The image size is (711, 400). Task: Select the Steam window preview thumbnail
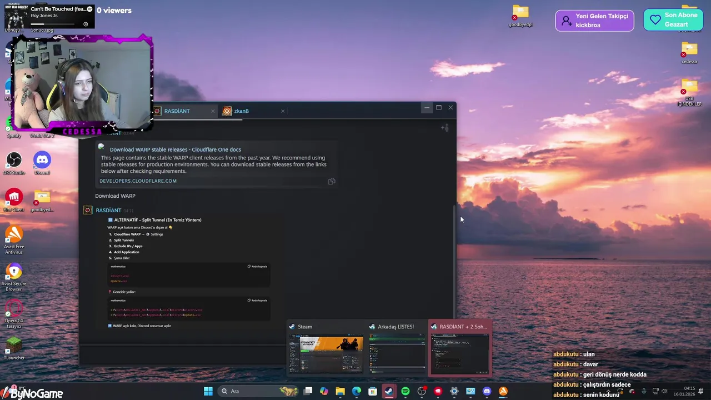[326, 348]
